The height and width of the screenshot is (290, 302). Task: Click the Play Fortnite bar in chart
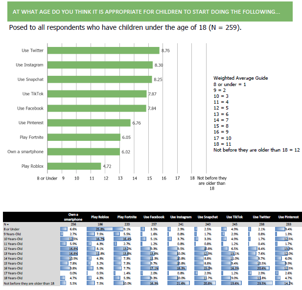pyautogui.click(x=84, y=137)
